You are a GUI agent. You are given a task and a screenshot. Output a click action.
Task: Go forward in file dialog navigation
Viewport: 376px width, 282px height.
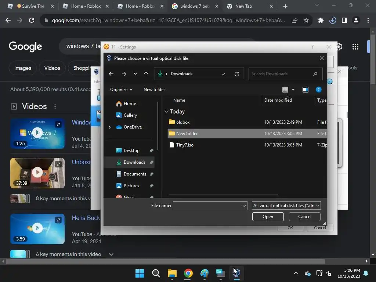pyautogui.click(x=124, y=74)
